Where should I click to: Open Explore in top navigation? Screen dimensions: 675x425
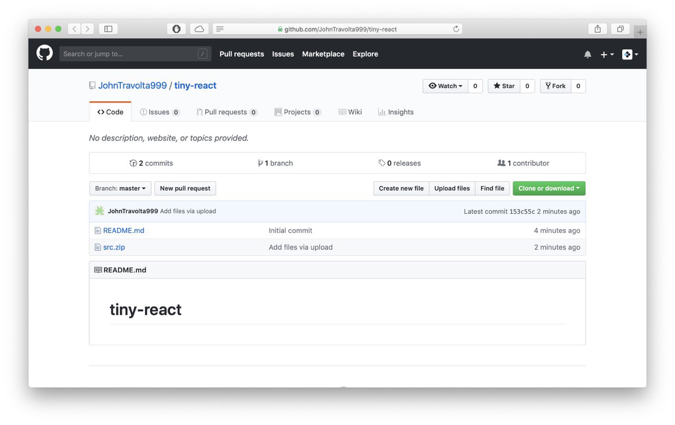tap(365, 54)
